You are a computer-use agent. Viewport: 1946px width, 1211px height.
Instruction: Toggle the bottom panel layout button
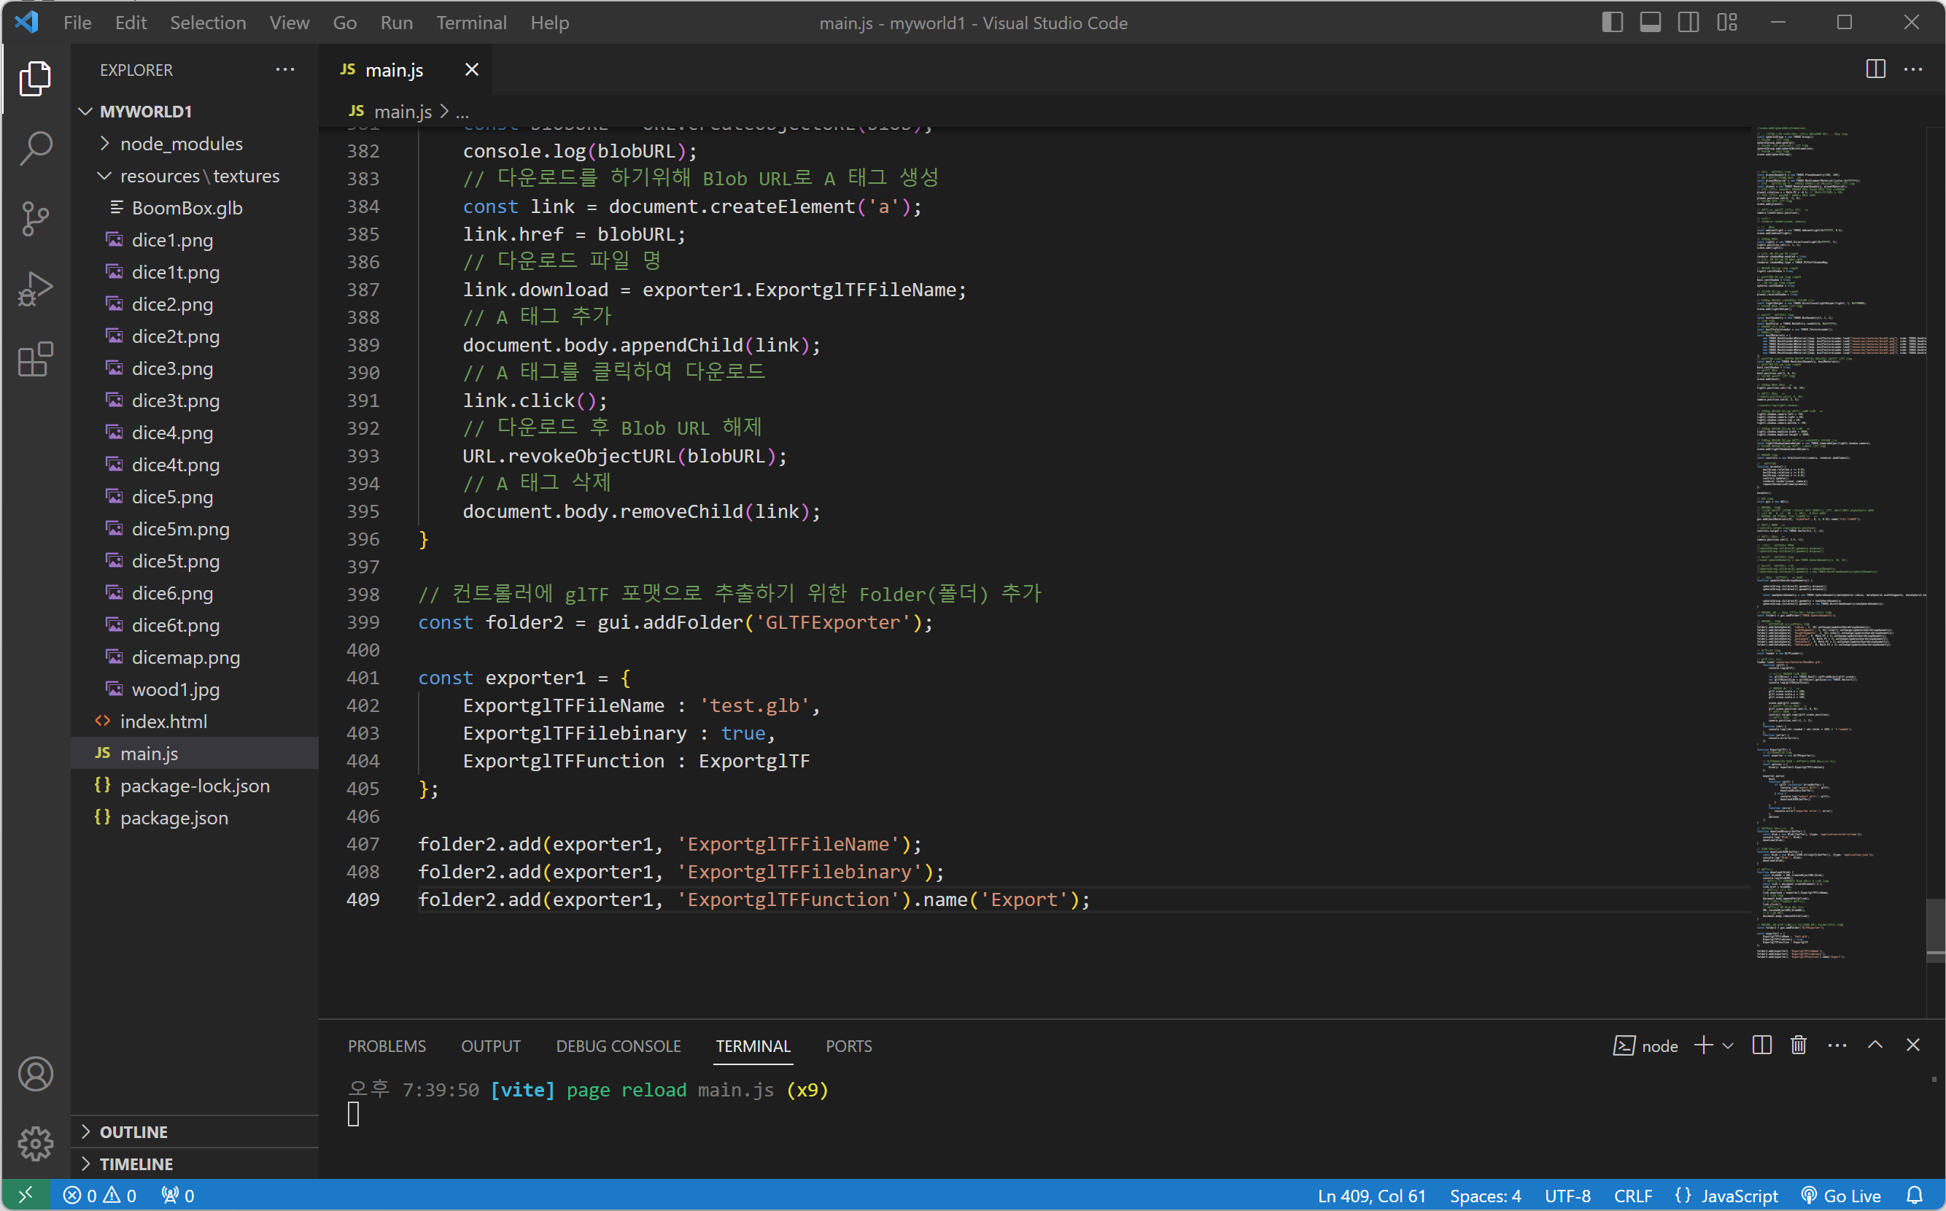pyautogui.click(x=1650, y=23)
